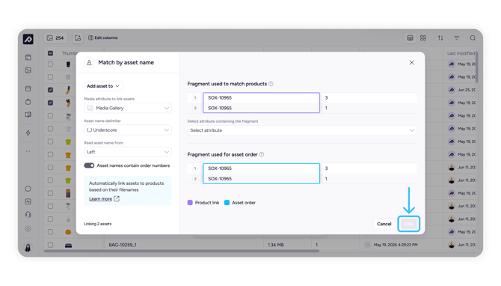Image resolution: width=501 pixels, height=286 pixels.
Task: Click the lightning bolt sidebar icon
Action: pyautogui.click(x=28, y=133)
